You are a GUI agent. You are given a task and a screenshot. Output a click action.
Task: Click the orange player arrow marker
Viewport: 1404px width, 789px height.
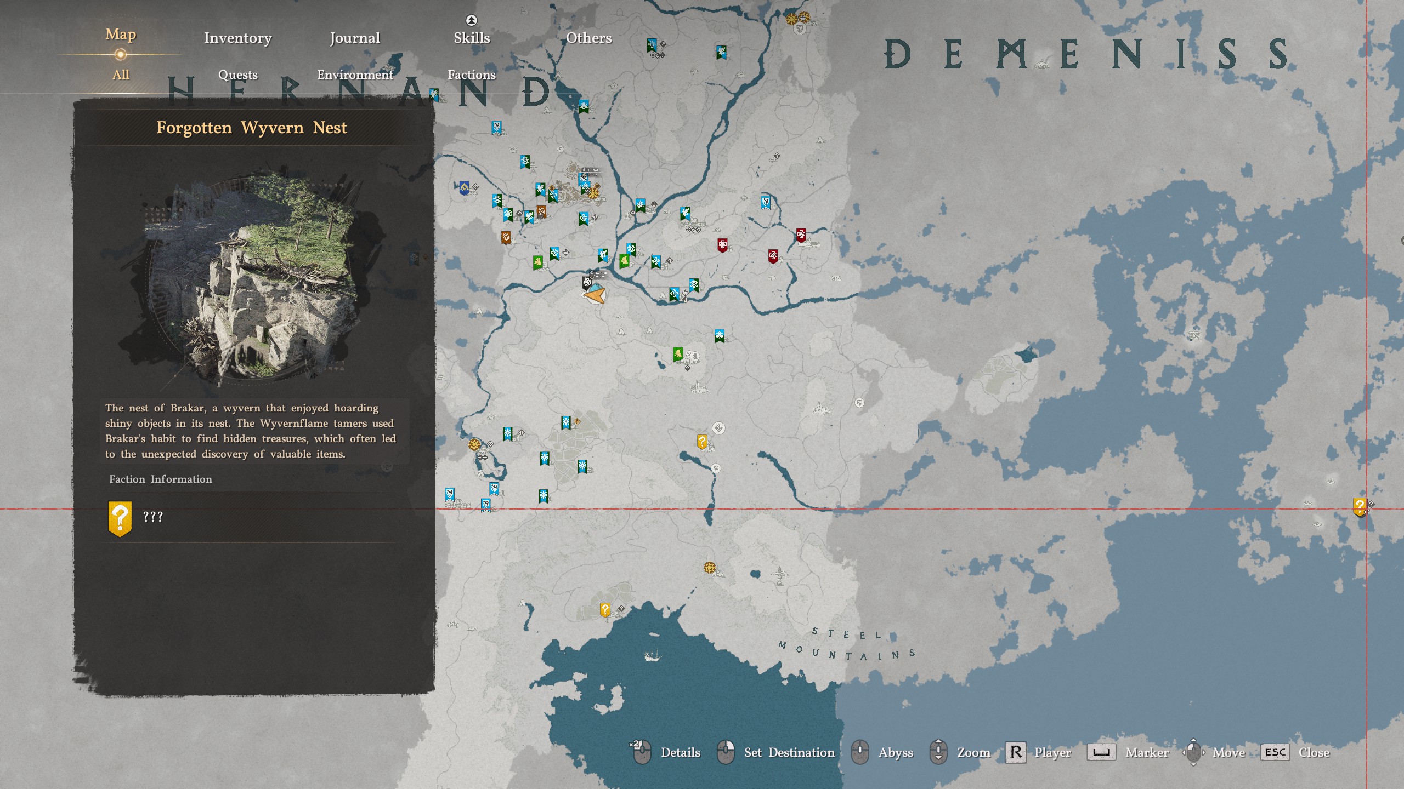(x=595, y=296)
